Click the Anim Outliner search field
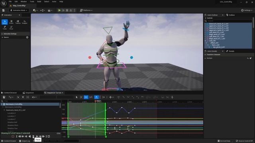 [228, 21]
